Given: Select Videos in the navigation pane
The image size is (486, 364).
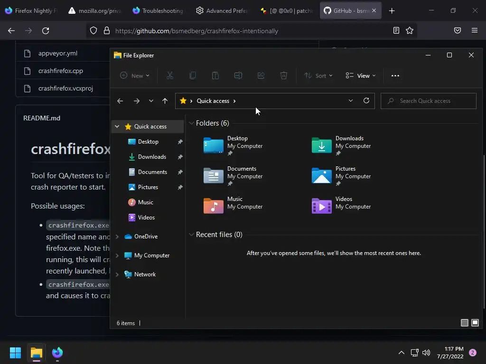Looking at the screenshot, I should 146,217.
